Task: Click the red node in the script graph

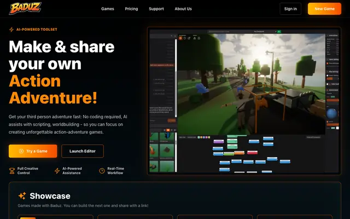Action: click(253, 152)
